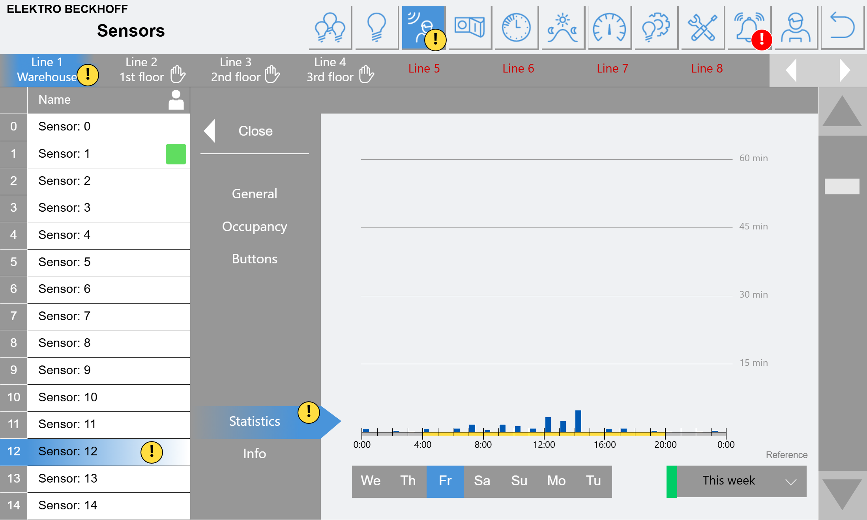Close the sensor detail panel
The height and width of the screenshot is (520, 867).
(x=255, y=131)
